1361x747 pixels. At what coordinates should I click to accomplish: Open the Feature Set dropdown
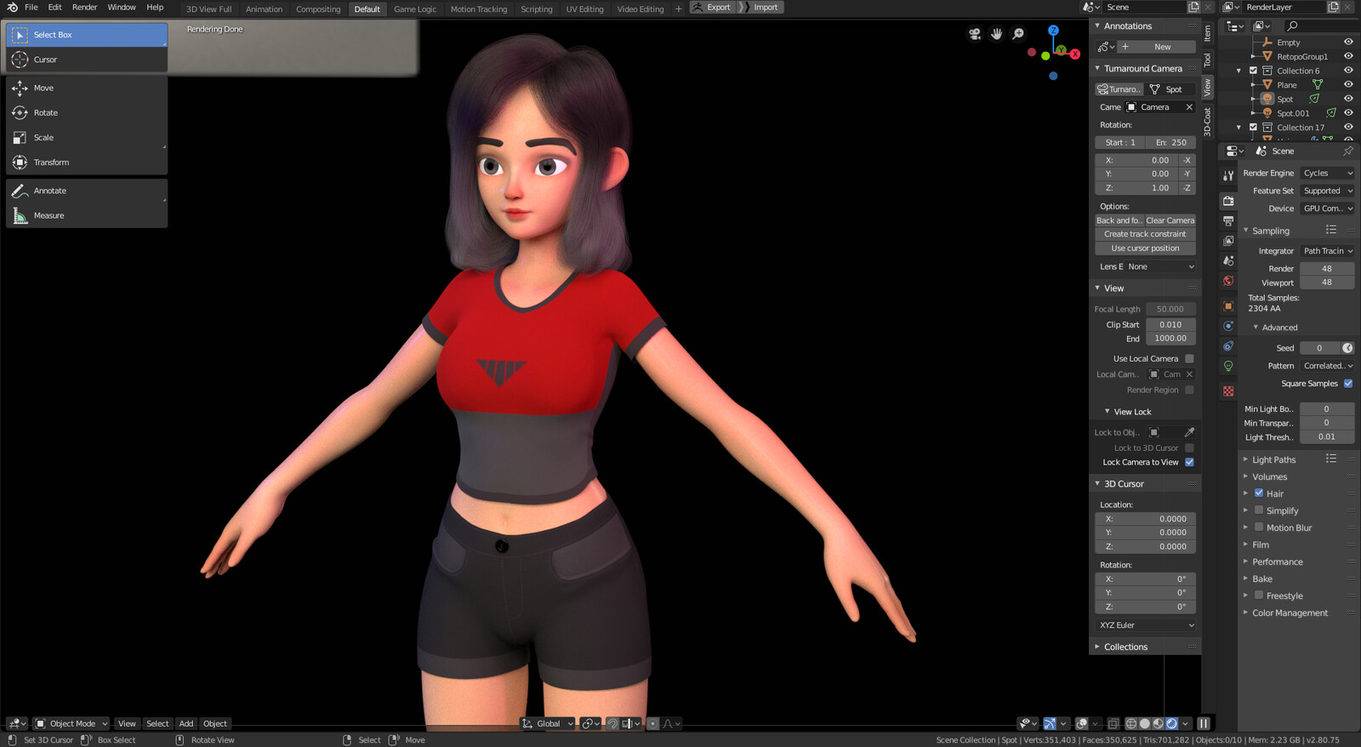pyautogui.click(x=1327, y=191)
